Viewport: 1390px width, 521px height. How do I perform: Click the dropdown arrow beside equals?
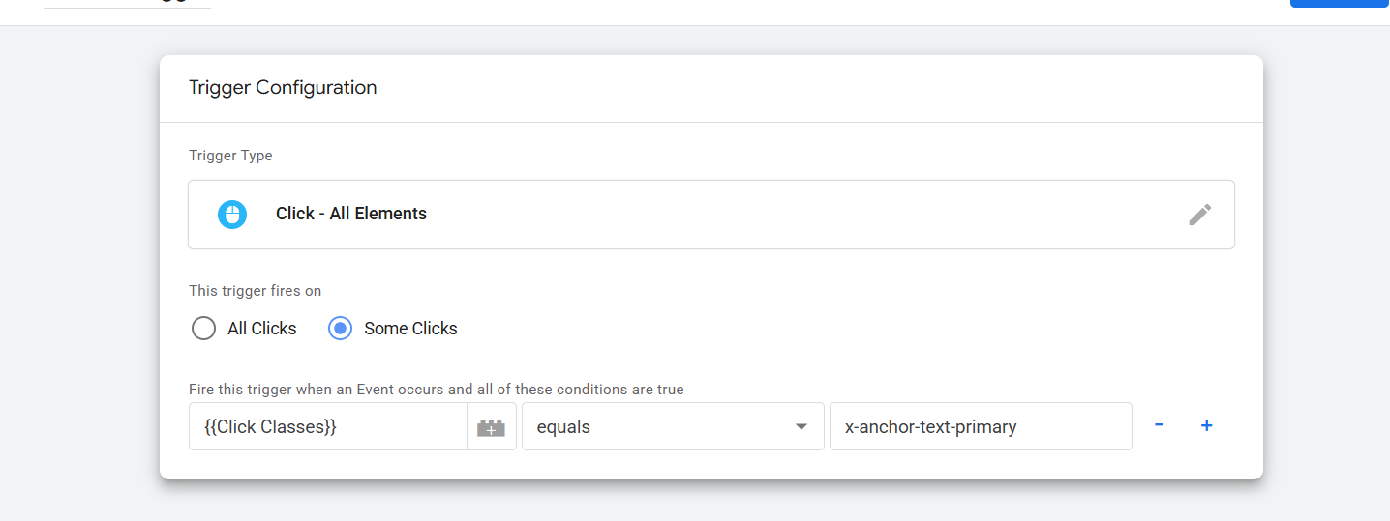click(801, 427)
